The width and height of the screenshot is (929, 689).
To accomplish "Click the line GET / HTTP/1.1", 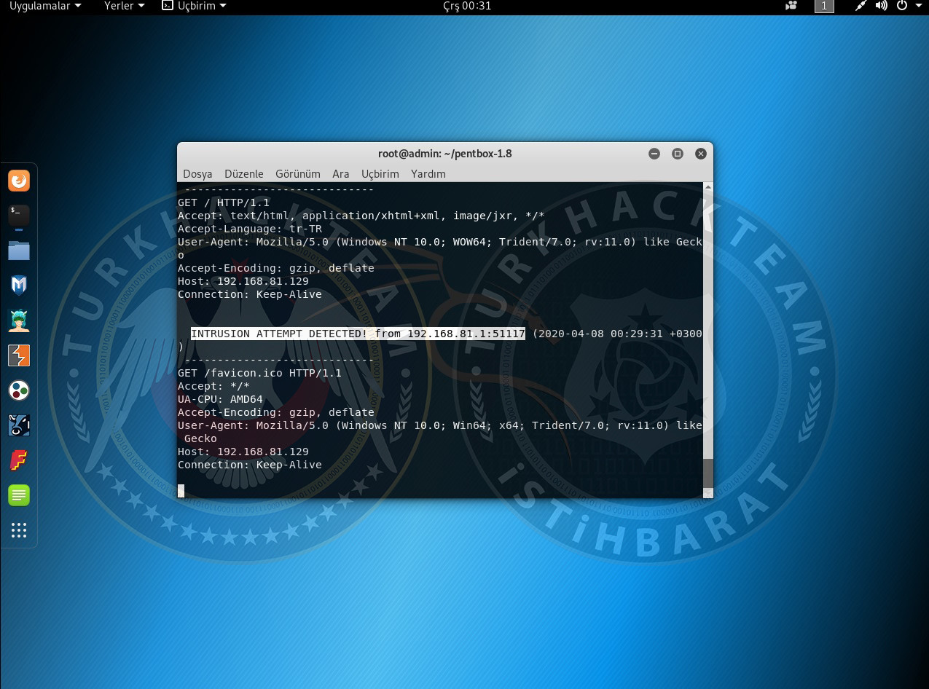I will 224,202.
